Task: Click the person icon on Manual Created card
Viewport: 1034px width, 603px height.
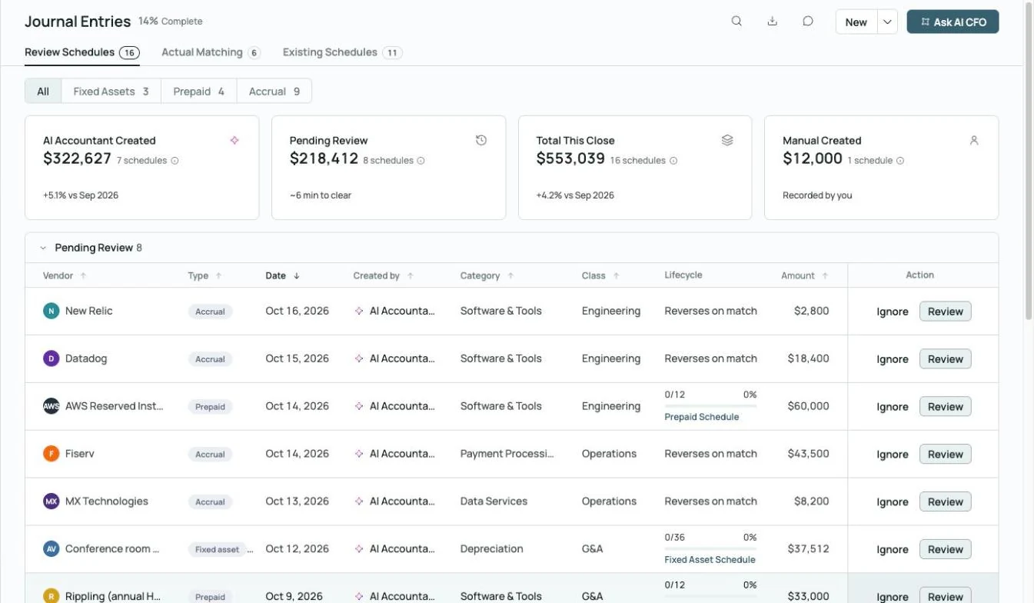Action: click(974, 140)
